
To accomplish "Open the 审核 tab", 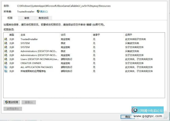I will tap(27, 18).
